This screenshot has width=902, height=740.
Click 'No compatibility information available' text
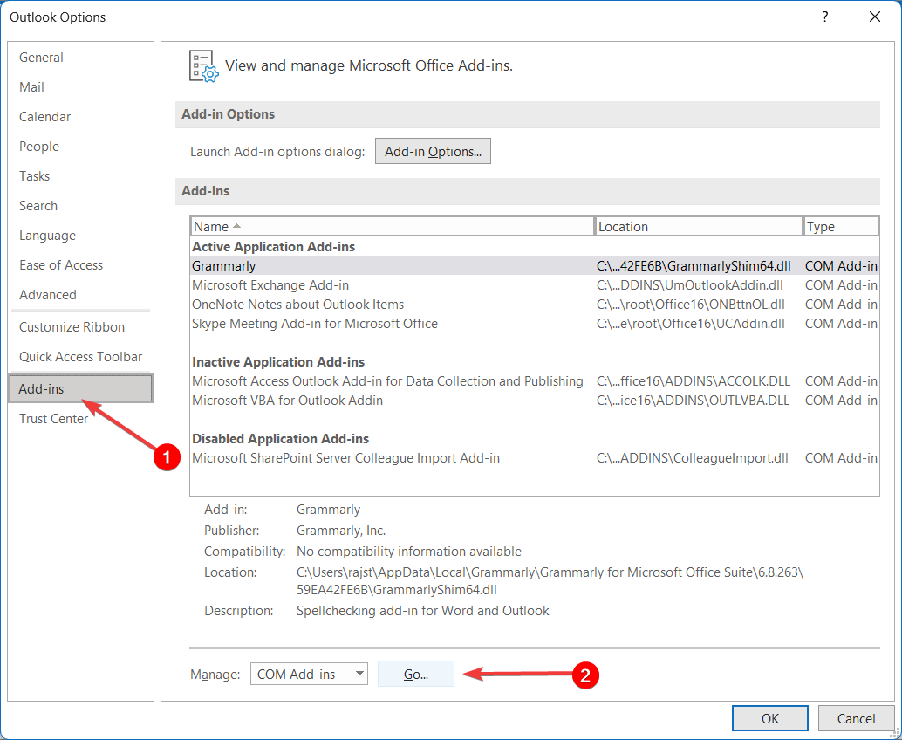(x=409, y=552)
